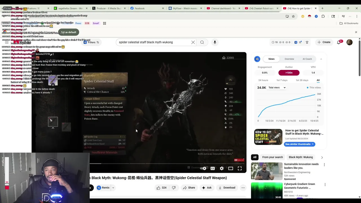The width and height of the screenshot is (361, 203).
Task: Collapse the vidIQ panel chevron
Action: (321, 59)
